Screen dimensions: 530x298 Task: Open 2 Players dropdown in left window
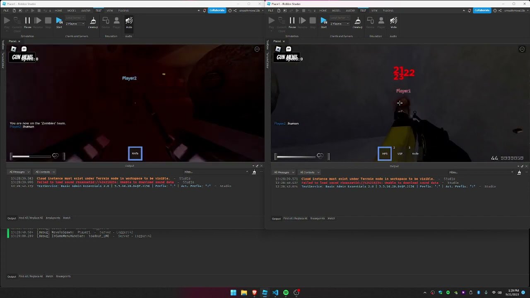click(x=75, y=24)
